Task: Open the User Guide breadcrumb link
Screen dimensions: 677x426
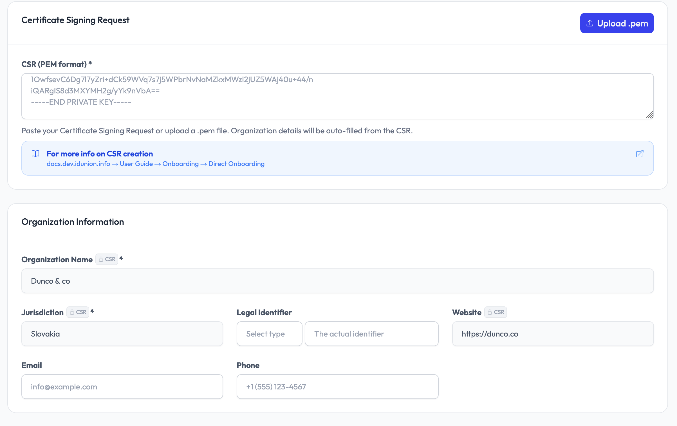Action: 136,163
